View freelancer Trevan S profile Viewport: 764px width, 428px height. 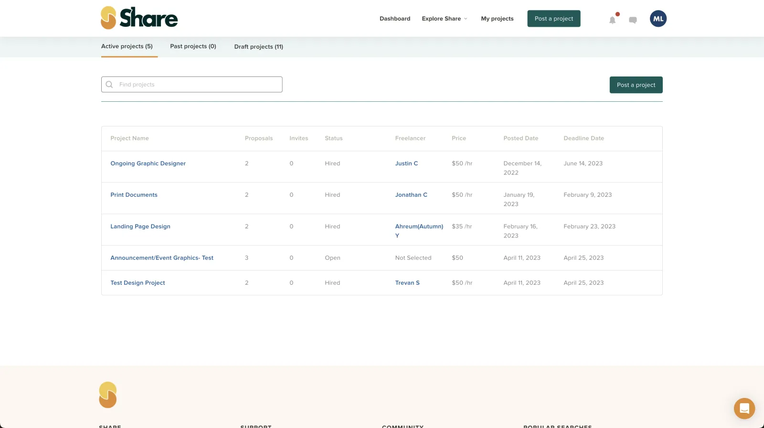pyautogui.click(x=407, y=283)
